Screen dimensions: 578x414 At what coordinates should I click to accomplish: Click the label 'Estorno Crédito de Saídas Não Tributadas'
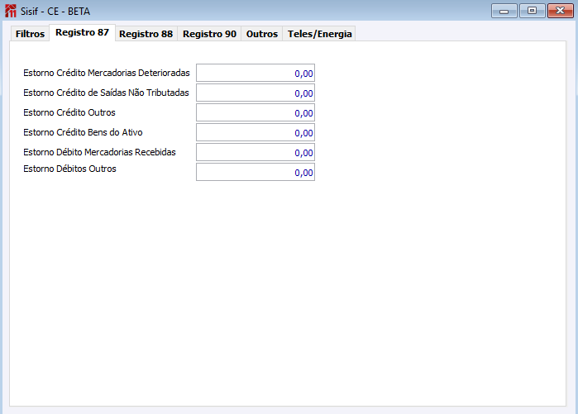(x=106, y=93)
